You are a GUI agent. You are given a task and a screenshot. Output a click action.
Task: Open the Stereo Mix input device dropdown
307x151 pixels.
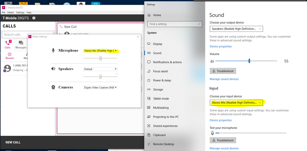click(236, 102)
